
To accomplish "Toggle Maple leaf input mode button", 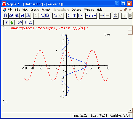I will click(12, 22).
